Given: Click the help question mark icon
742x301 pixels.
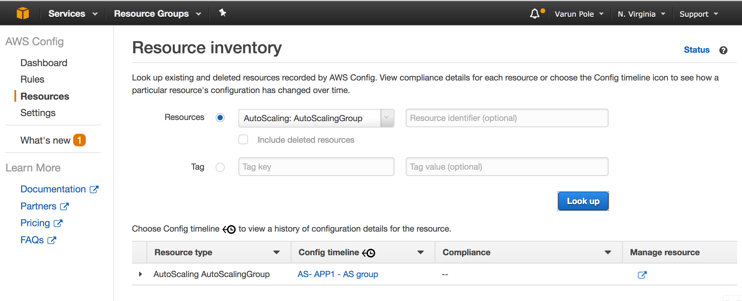Looking at the screenshot, I should [x=723, y=50].
